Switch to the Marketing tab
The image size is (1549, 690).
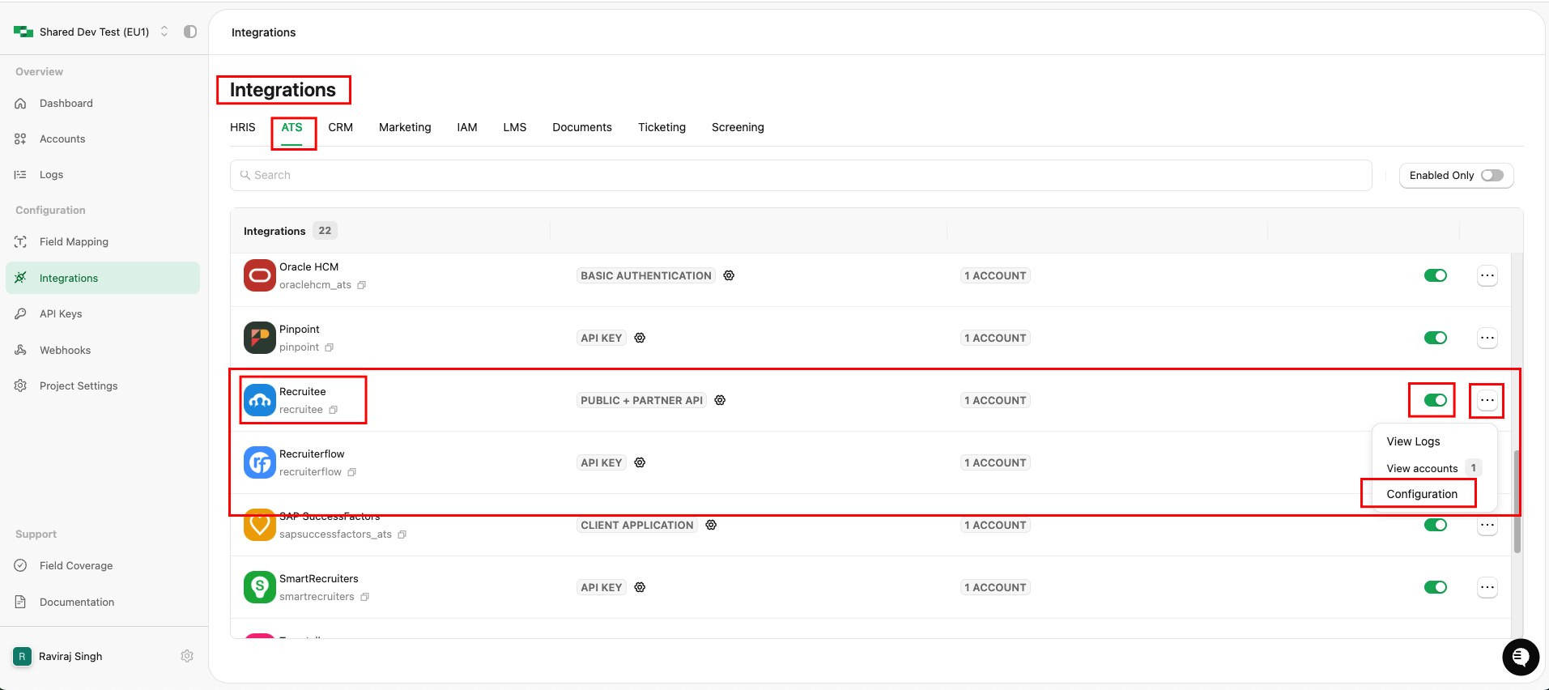click(405, 127)
